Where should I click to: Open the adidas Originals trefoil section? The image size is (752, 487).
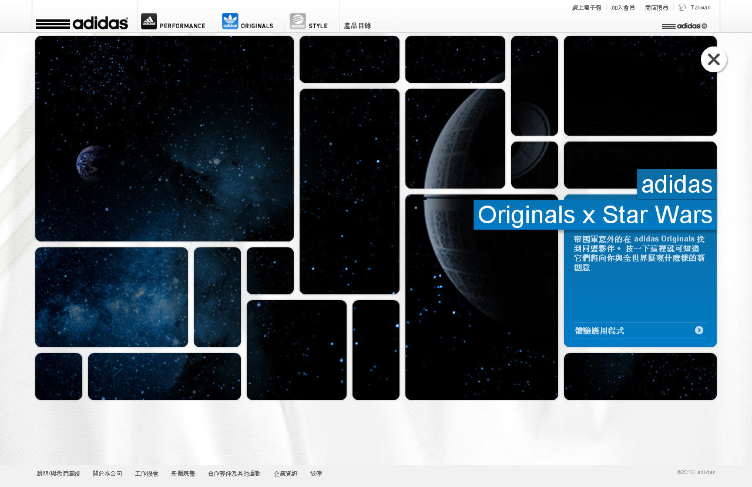pos(247,22)
